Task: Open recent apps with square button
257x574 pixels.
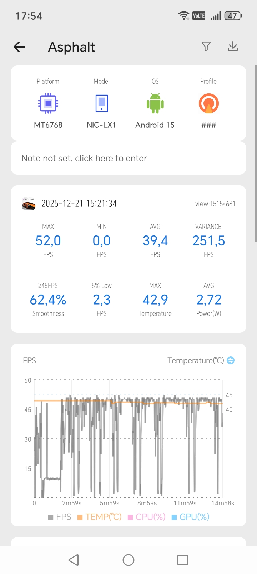Action: [183, 560]
